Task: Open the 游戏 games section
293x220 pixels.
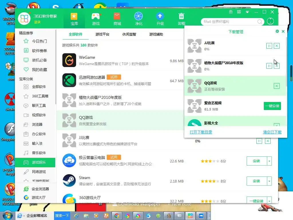Action: coord(96,19)
